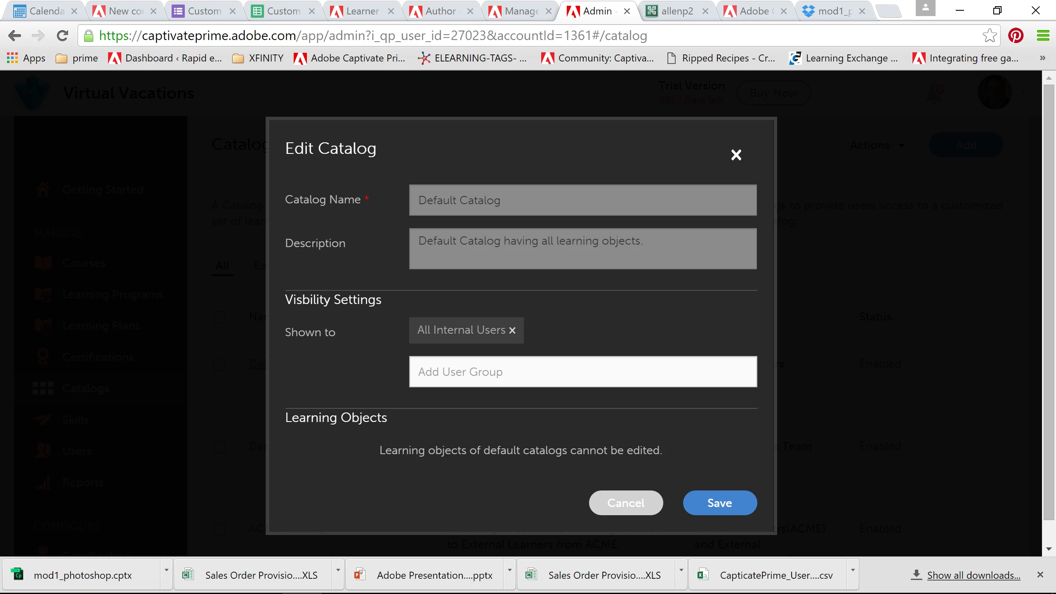Close the Edit Catalog dialog with X
1056x594 pixels.
click(736, 155)
